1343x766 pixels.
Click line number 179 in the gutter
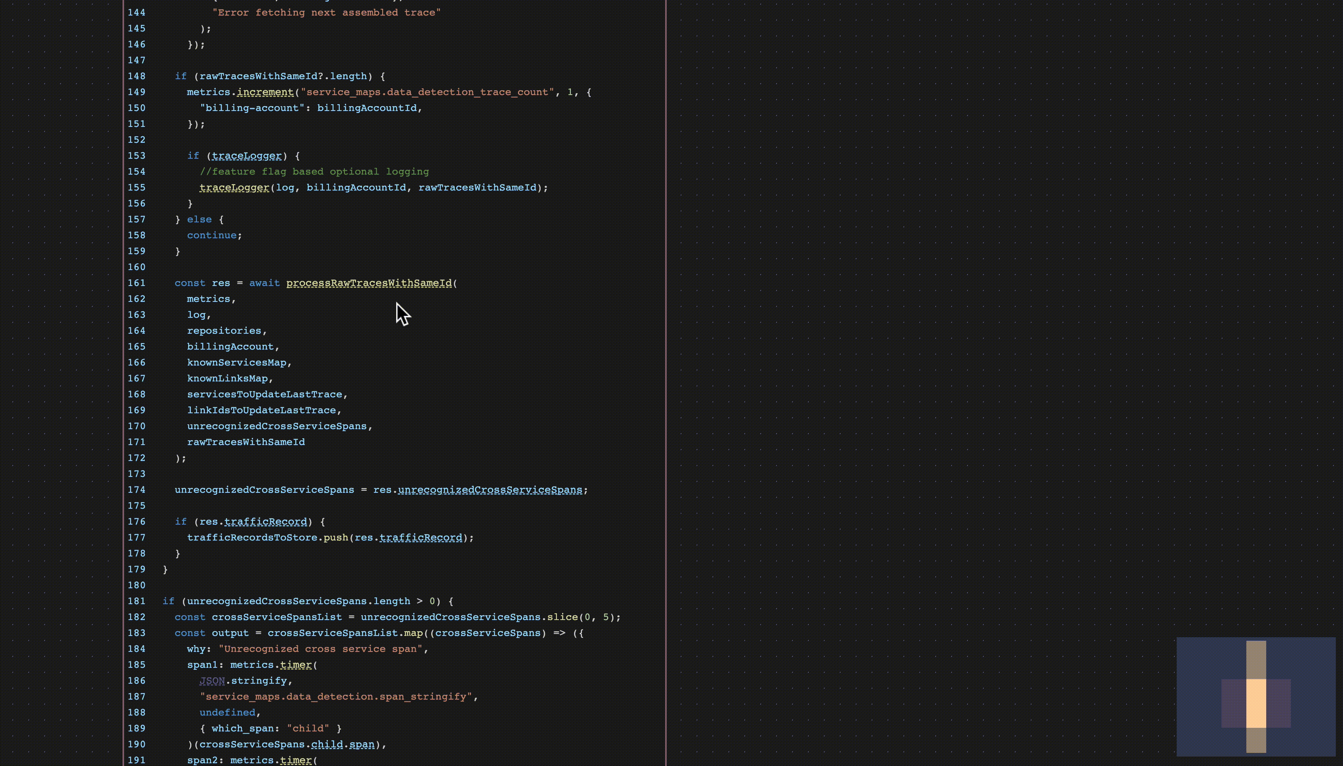[x=136, y=569]
